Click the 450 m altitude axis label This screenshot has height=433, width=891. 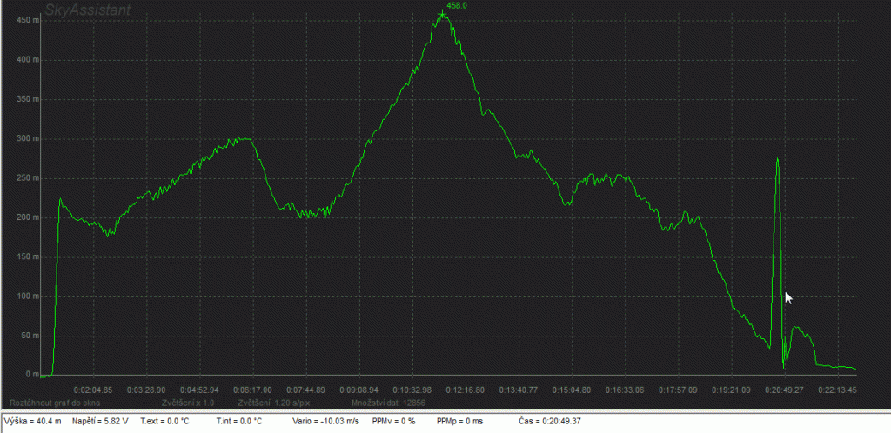[x=27, y=20]
